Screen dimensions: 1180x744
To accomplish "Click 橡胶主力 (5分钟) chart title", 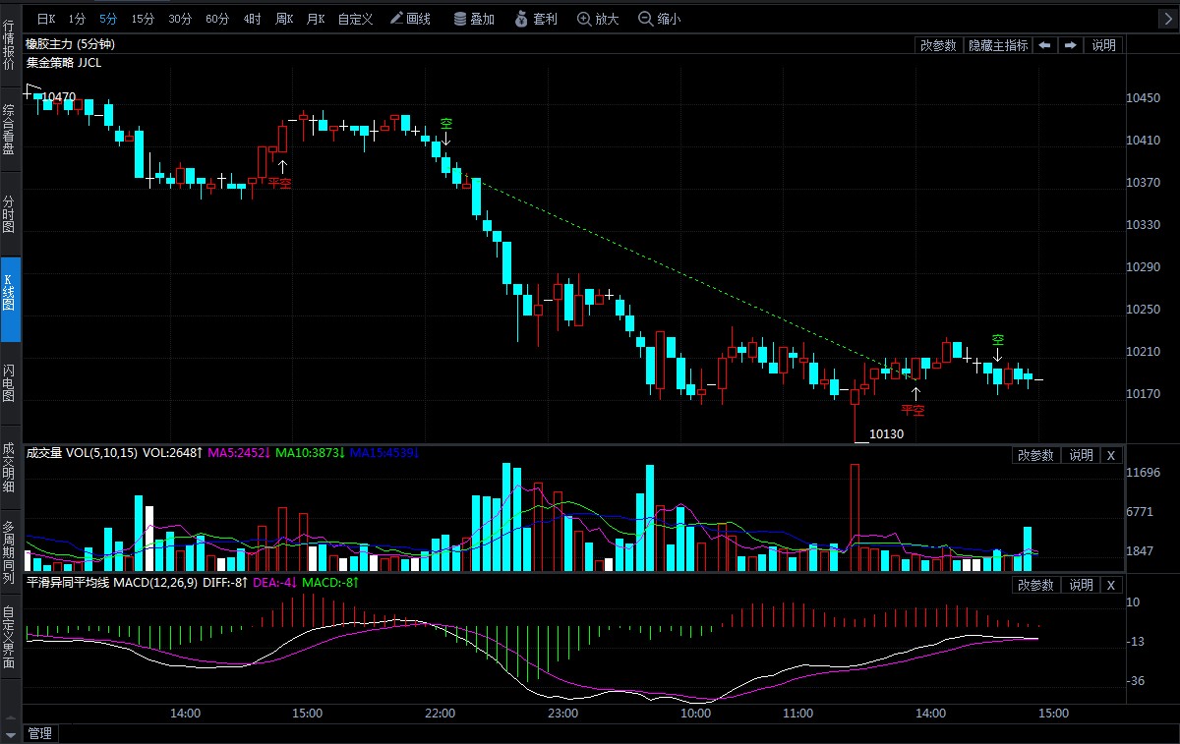I will [x=70, y=45].
